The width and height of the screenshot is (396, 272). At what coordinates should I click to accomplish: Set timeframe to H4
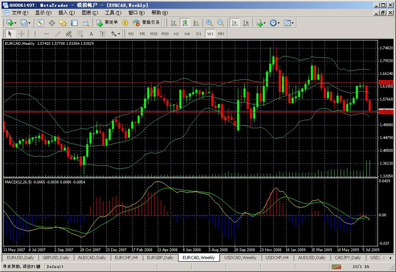coord(187,34)
